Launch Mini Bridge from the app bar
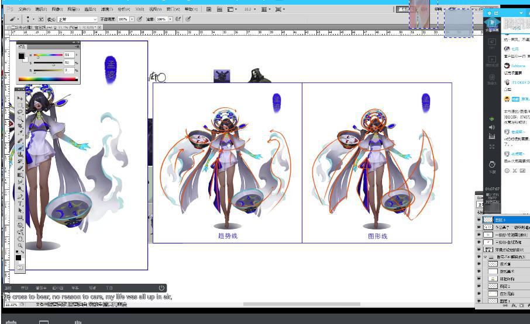This screenshot has width=530, height=324. pyautogui.click(x=220, y=9)
